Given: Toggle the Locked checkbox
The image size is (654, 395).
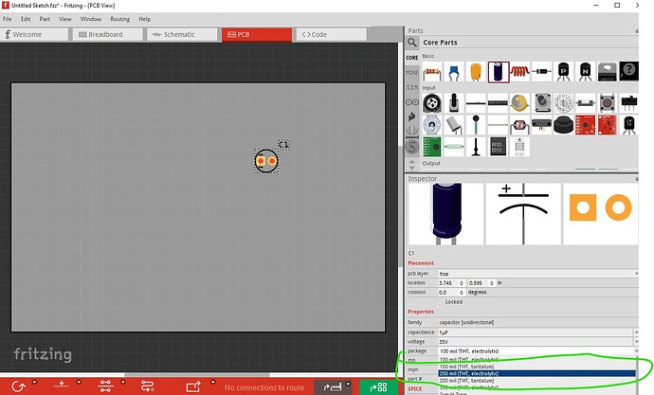Looking at the screenshot, I should point(442,301).
